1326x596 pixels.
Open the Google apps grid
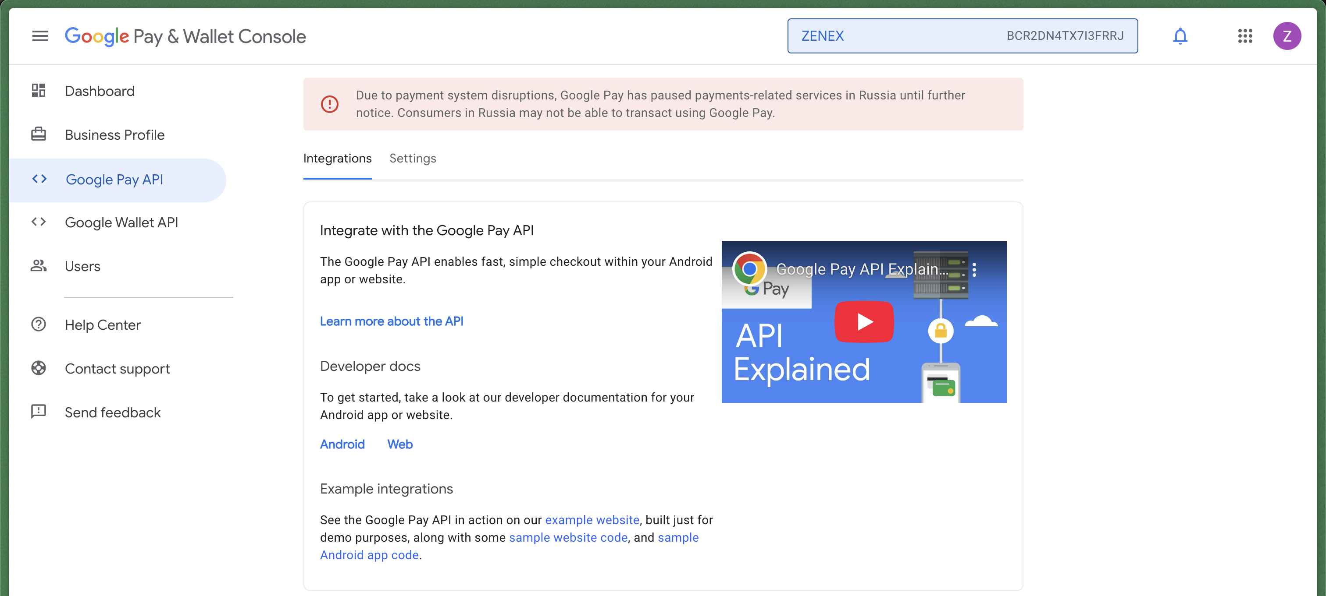tap(1245, 36)
